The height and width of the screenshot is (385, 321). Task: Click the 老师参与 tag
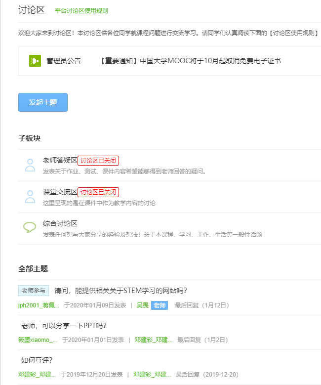tap(34, 291)
